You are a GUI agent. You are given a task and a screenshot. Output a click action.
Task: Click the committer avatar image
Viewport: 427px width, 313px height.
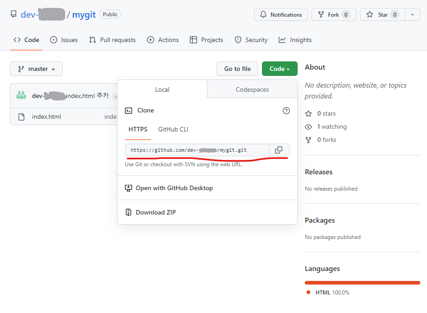coord(21,95)
